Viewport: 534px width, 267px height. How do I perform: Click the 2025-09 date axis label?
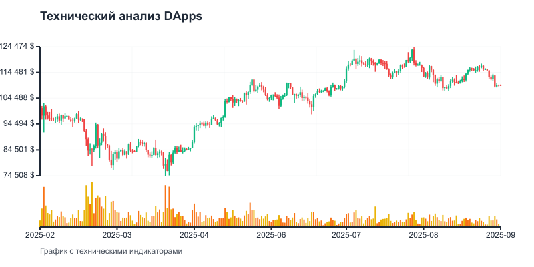pos(500,234)
